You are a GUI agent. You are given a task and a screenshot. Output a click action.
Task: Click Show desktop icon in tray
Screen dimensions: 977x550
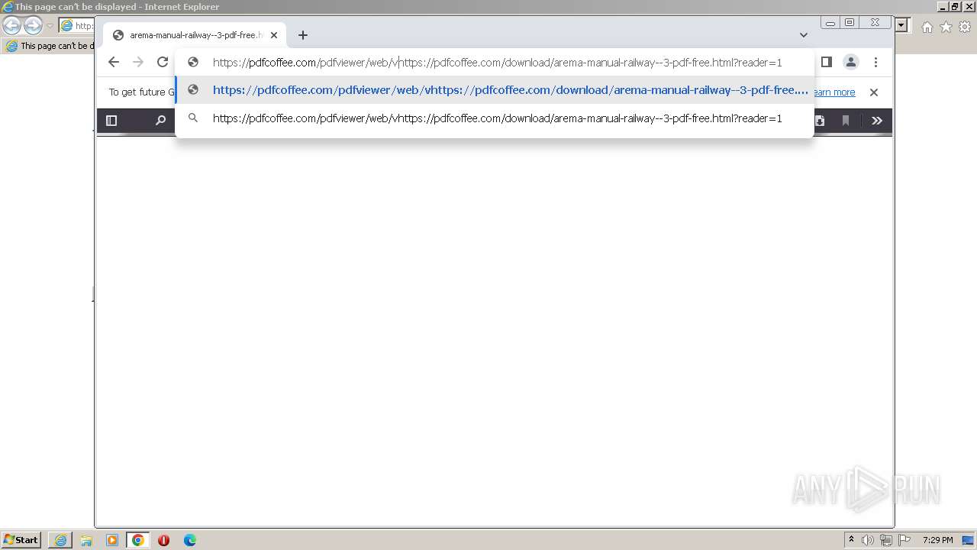(968, 540)
